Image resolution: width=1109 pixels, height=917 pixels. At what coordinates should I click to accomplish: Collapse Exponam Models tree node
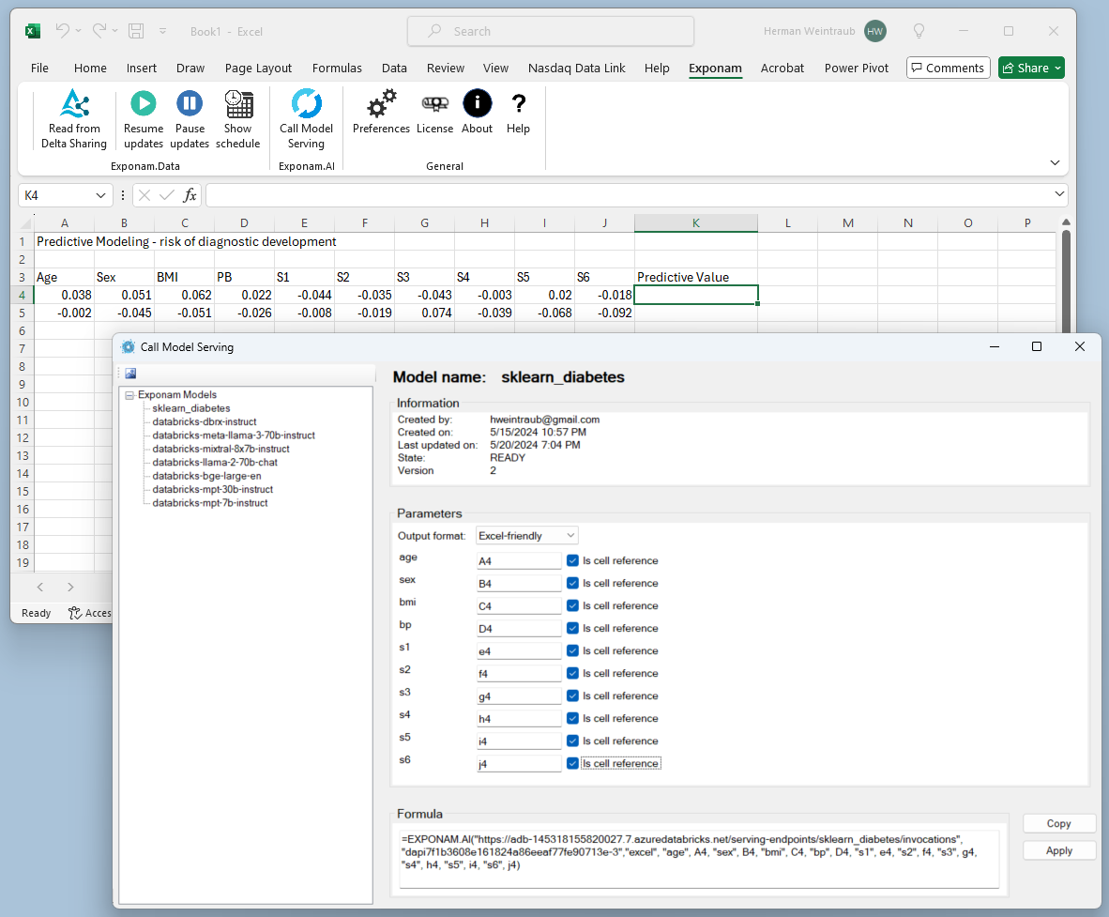tap(129, 395)
